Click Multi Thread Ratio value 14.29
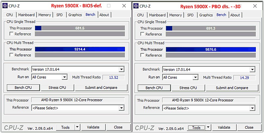 244,78
